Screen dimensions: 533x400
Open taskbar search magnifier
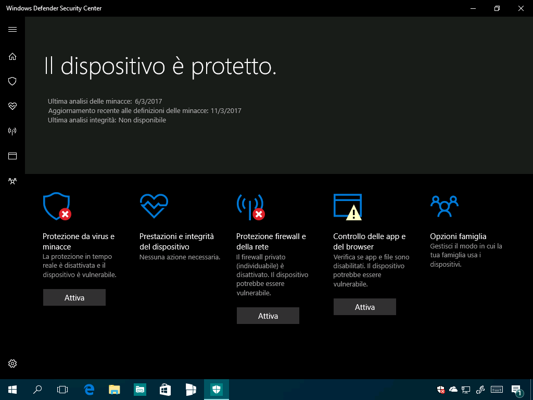(37, 390)
